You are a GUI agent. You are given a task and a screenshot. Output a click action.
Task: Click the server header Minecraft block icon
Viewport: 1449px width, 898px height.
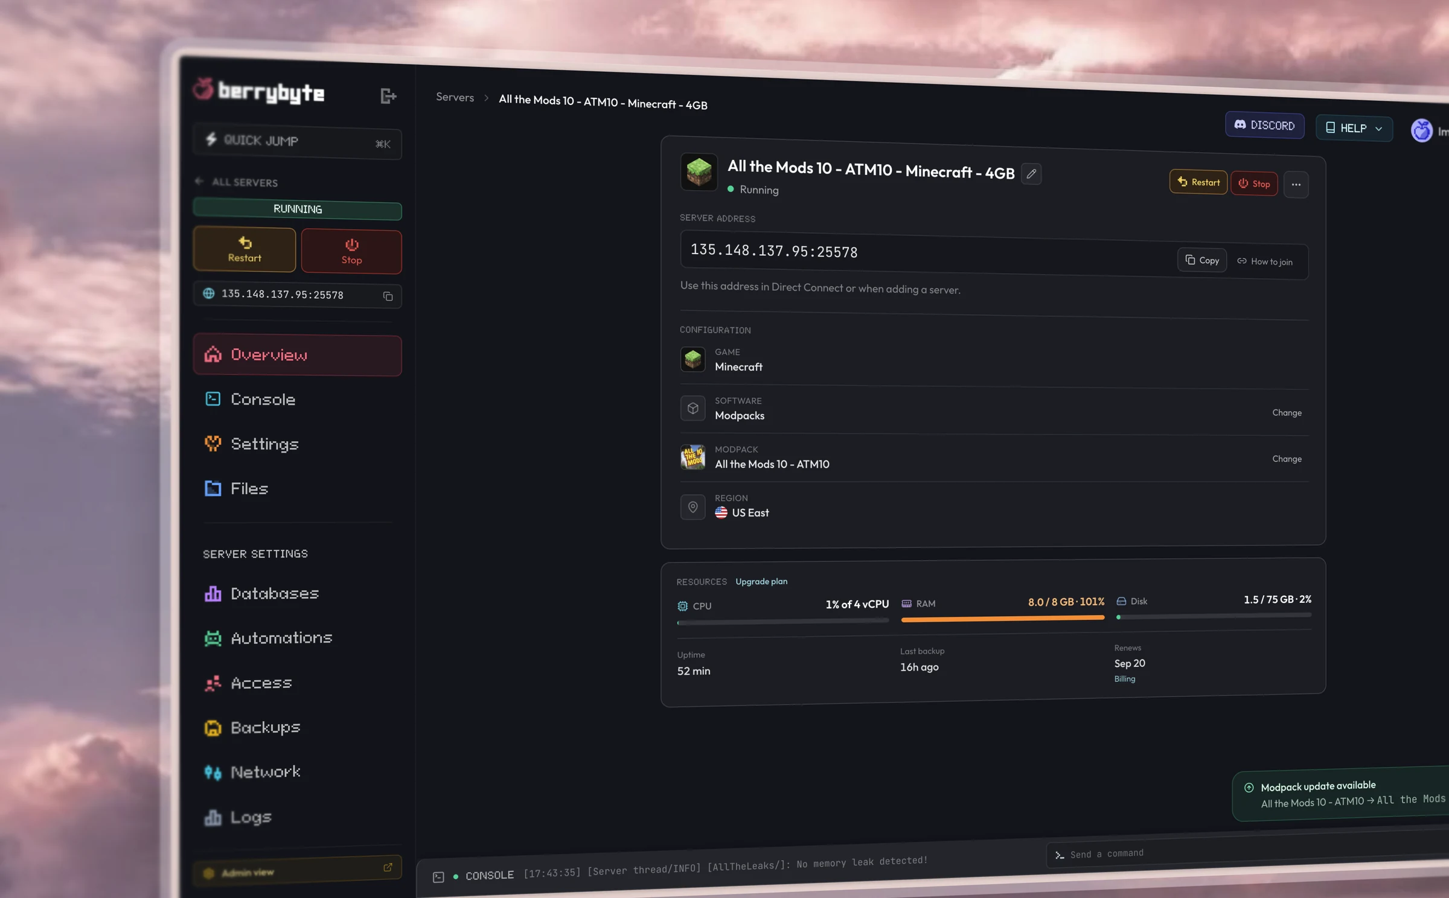click(699, 172)
